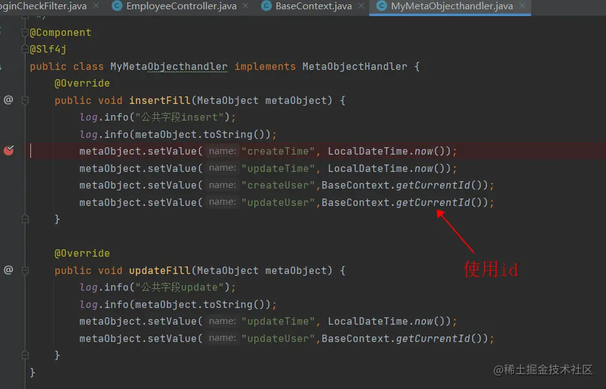606x389 pixels.
Task: Close the EmployeeController.java tab
Action: [x=245, y=6]
